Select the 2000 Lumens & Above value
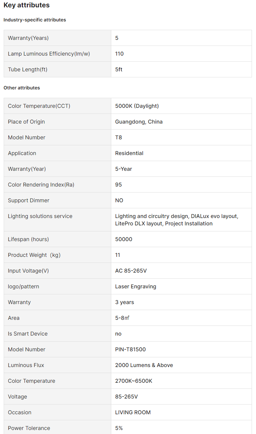The width and height of the screenshot is (256, 434). click(144, 365)
